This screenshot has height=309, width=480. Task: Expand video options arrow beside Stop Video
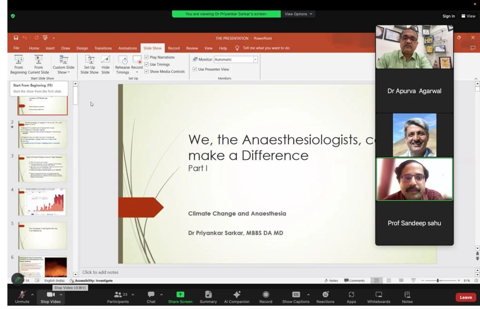point(61,294)
